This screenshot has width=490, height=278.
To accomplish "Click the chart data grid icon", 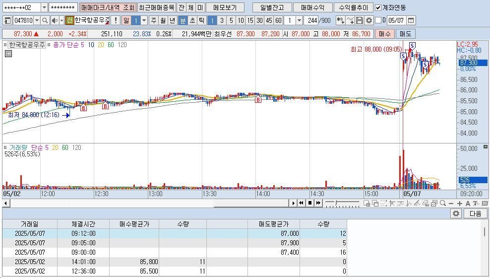I will pos(8,54).
